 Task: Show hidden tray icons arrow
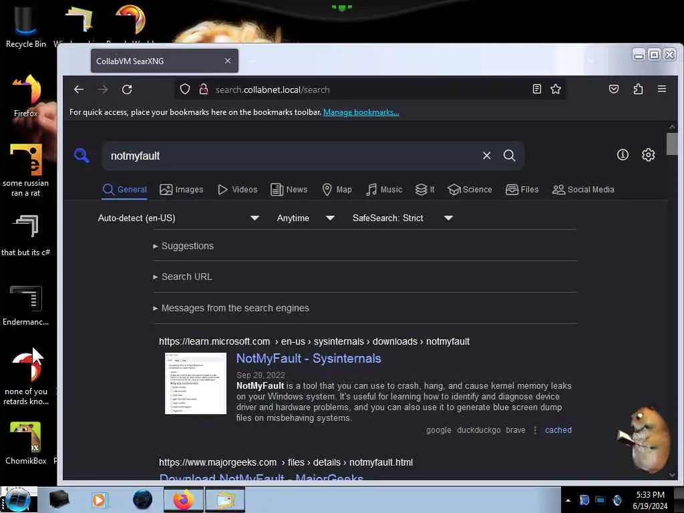pyautogui.click(x=568, y=500)
